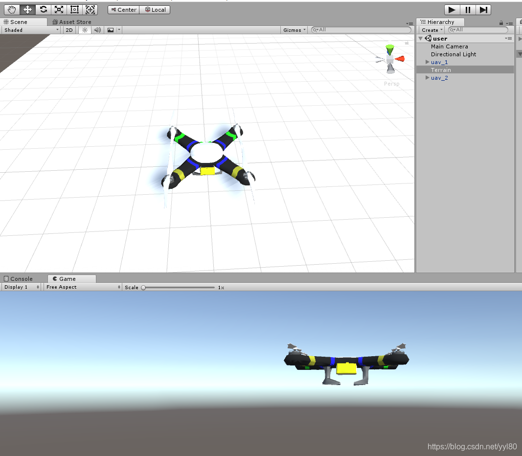Image resolution: width=522 pixels, height=456 pixels.
Task: Click the green Y axis gizmo cone
Action: click(389, 49)
